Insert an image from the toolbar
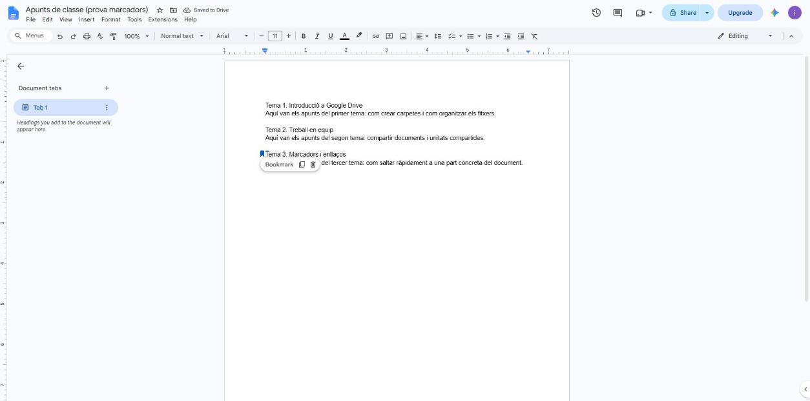810x401 pixels. pyautogui.click(x=403, y=36)
